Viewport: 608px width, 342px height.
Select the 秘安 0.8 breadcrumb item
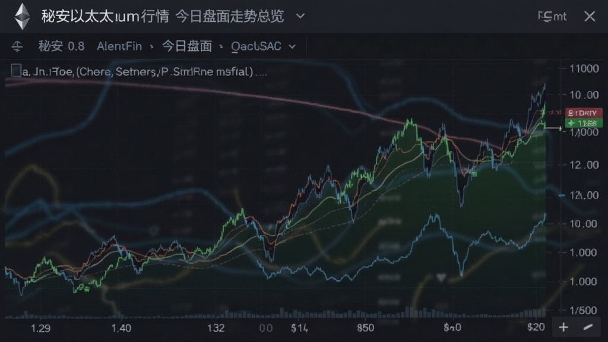61,46
